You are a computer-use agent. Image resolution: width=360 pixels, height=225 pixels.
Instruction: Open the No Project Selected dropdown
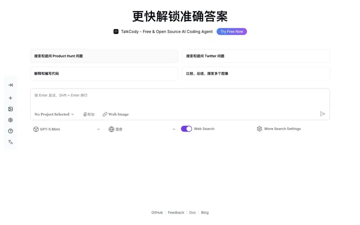tap(54, 114)
